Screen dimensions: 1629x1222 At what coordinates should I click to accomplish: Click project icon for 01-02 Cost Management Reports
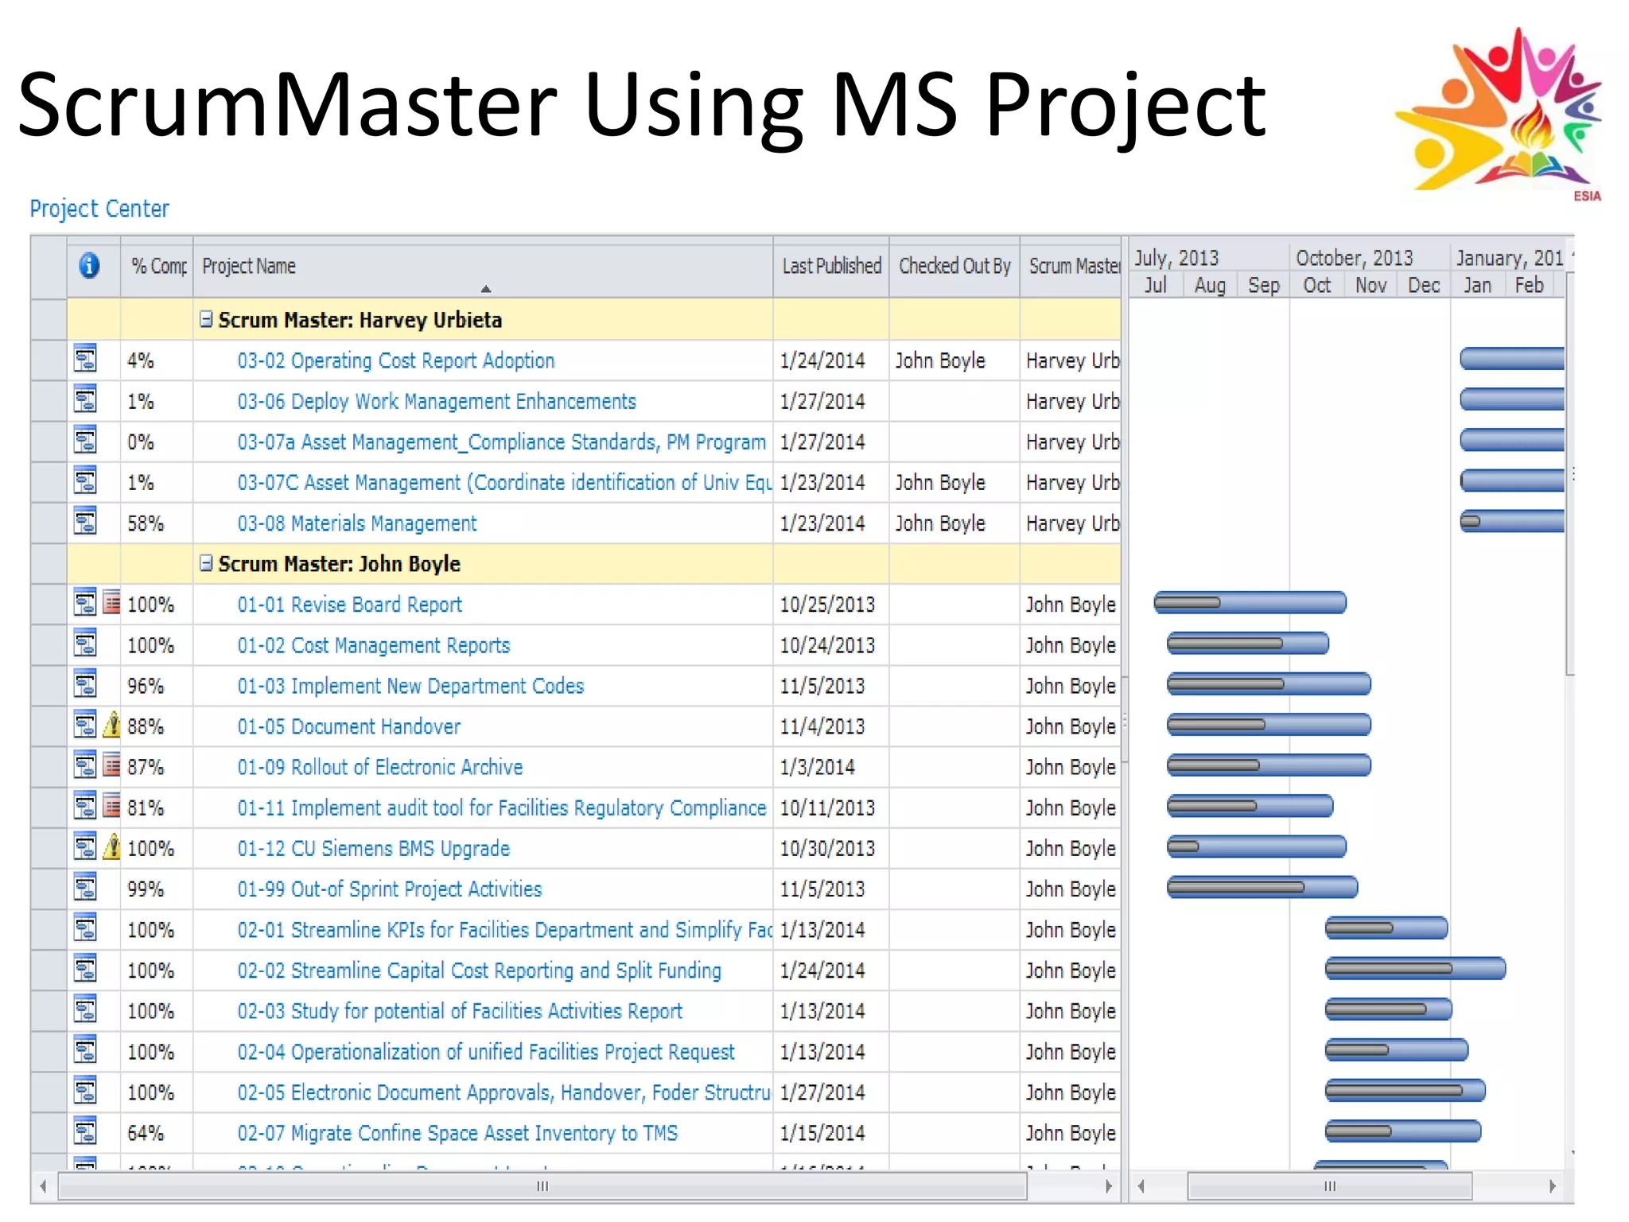[85, 643]
